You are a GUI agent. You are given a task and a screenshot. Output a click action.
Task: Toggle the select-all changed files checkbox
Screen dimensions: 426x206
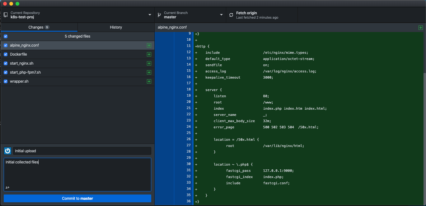click(6, 36)
